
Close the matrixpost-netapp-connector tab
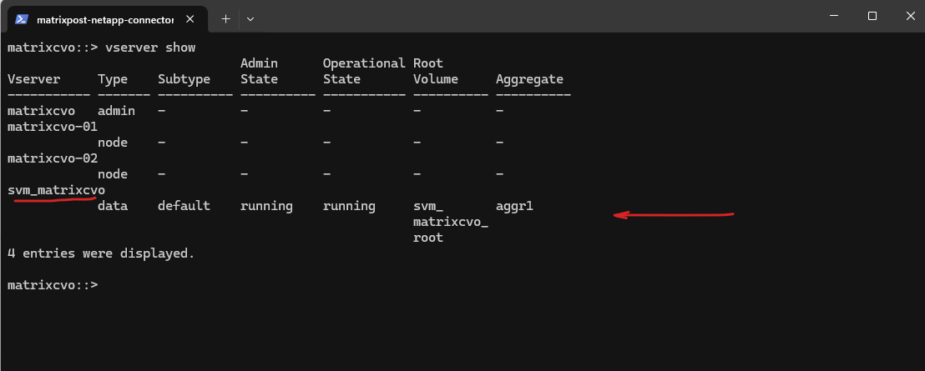[x=191, y=18]
